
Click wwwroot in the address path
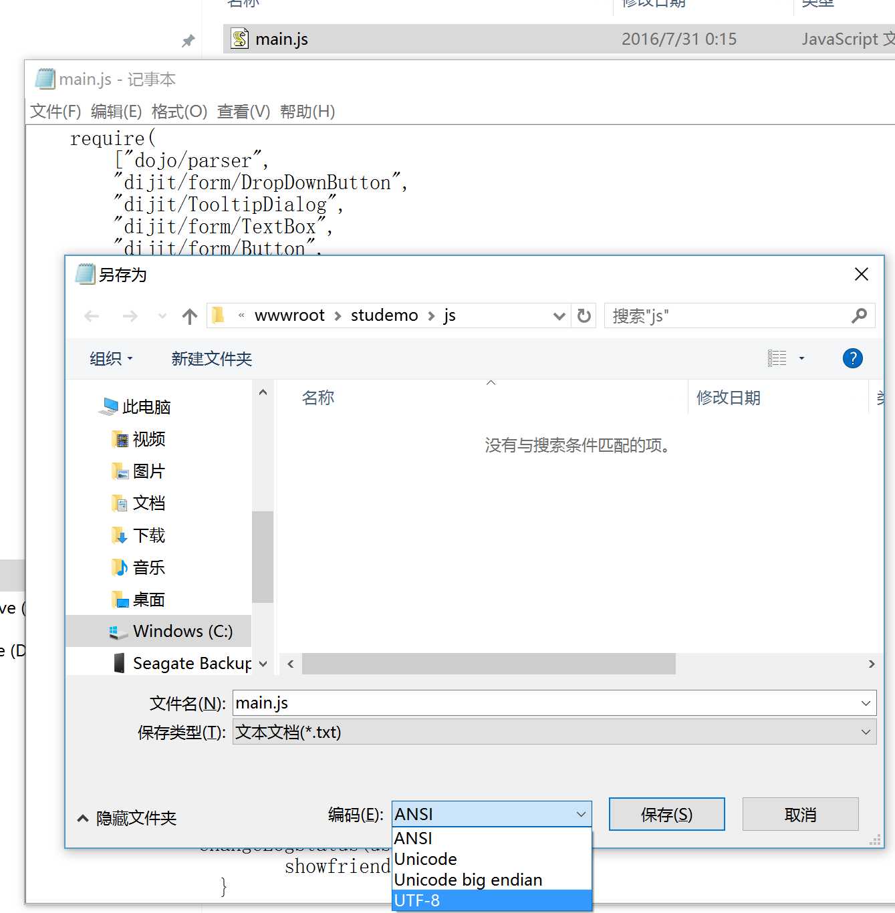click(289, 315)
